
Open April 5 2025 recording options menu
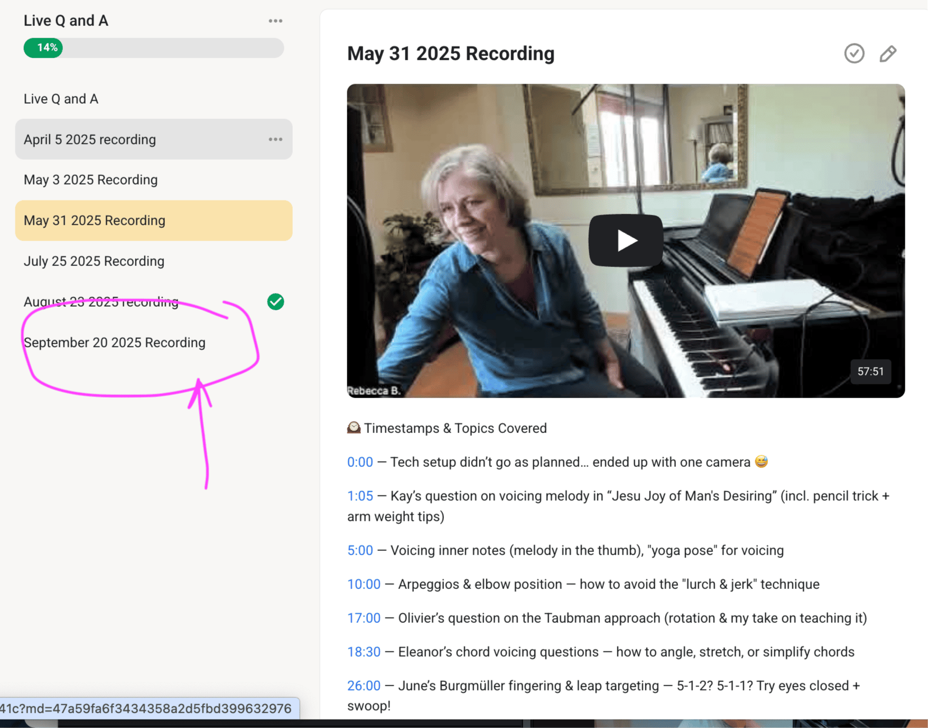click(x=275, y=139)
